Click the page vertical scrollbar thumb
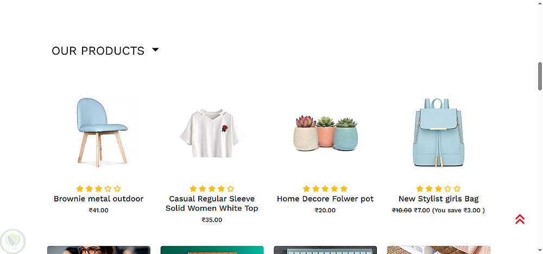543x254 pixels. point(540,76)
